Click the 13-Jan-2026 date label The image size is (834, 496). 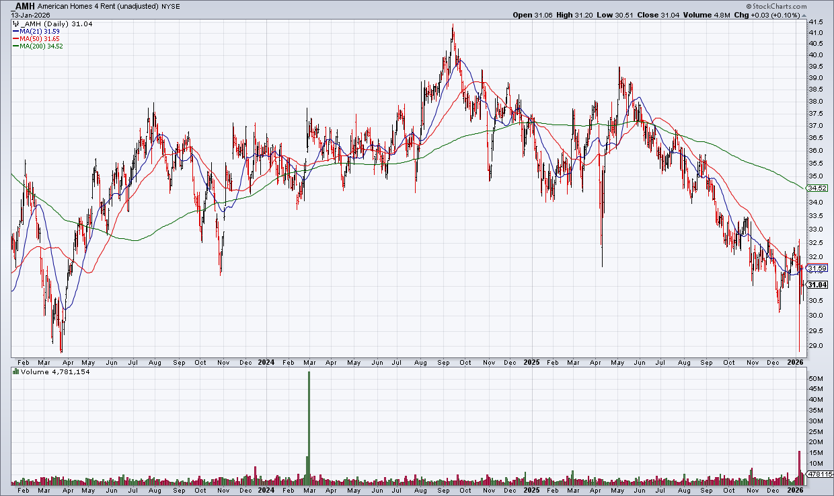point(29,15)
